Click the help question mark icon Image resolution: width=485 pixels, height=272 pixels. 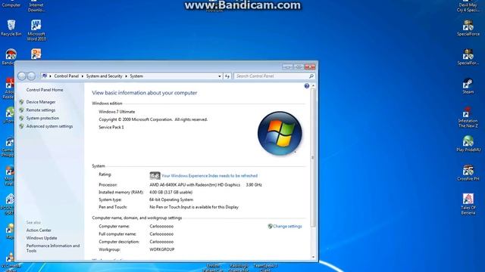tap(306, 86)
